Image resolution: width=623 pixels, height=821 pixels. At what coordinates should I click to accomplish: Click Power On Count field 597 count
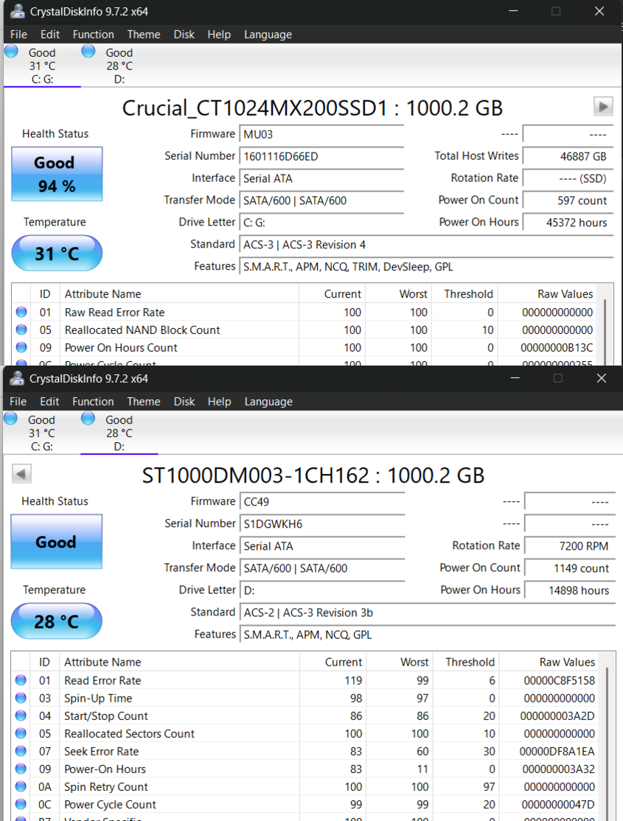coord(568,200)
